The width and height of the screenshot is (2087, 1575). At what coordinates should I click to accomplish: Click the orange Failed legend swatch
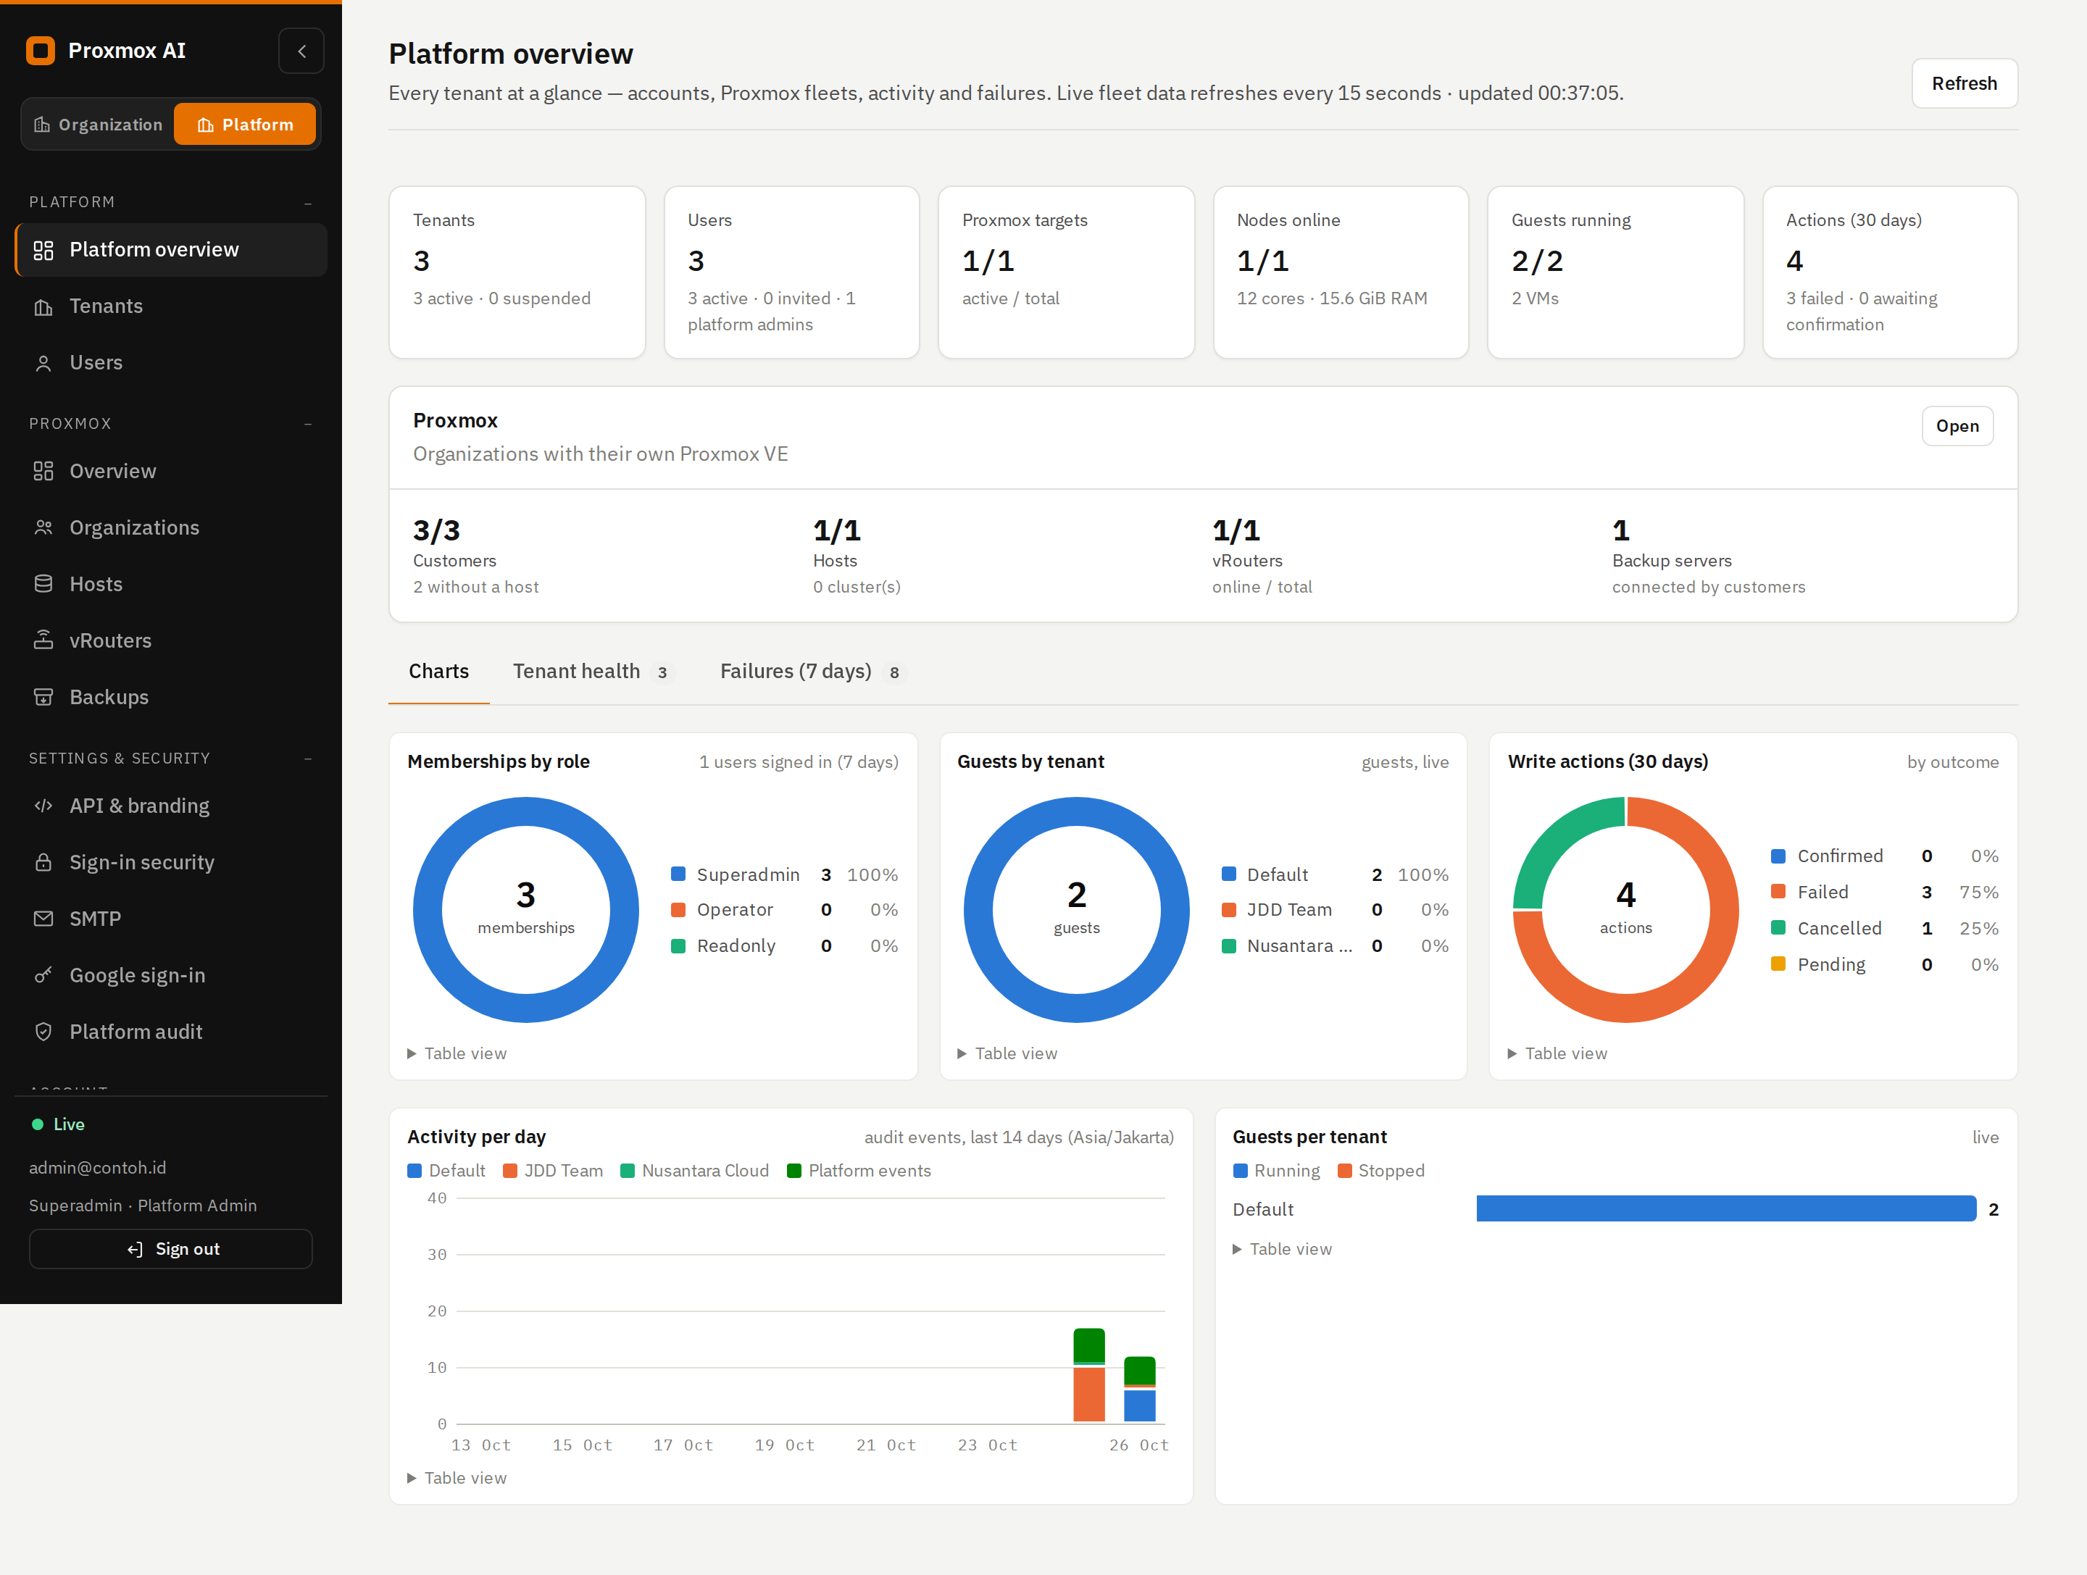pos(1778,892)
